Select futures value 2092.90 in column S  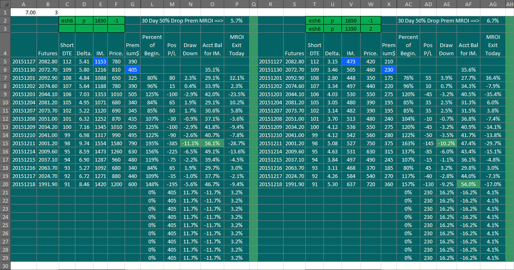pos(295,78)
